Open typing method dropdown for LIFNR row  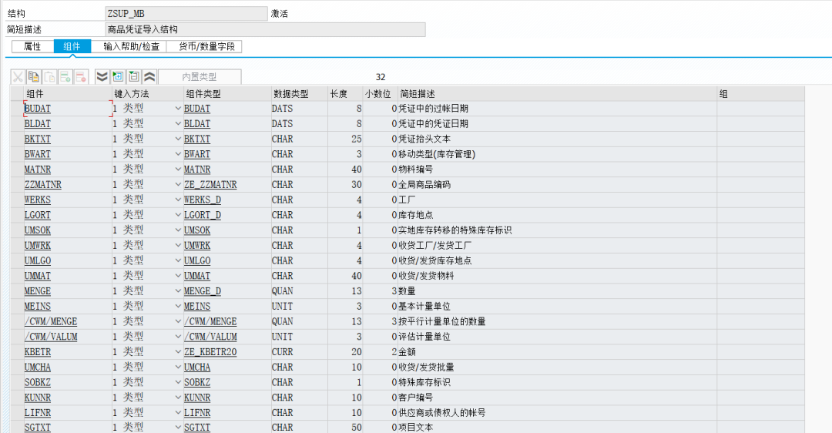[x=178, y=412]
